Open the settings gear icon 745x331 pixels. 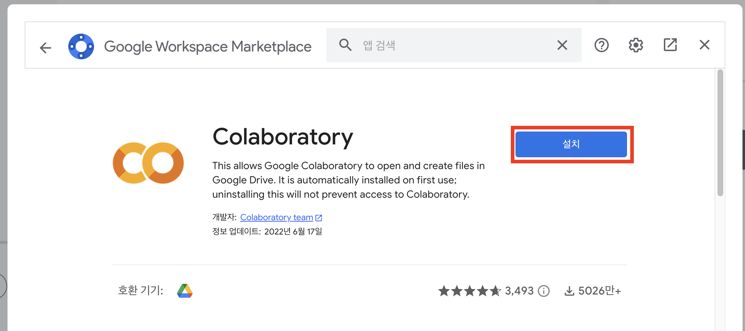tap(636, 45)
